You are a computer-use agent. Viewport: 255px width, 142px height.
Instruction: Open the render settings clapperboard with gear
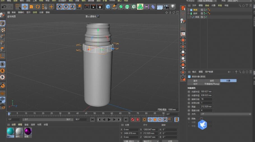[100, 6]
